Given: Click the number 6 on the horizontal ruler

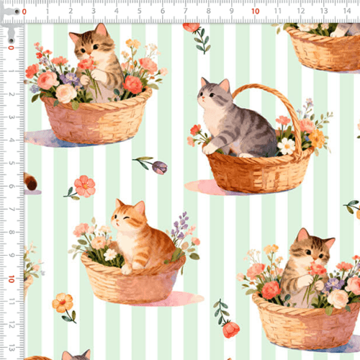Looking at the screenshot, I should pos(163,11).
